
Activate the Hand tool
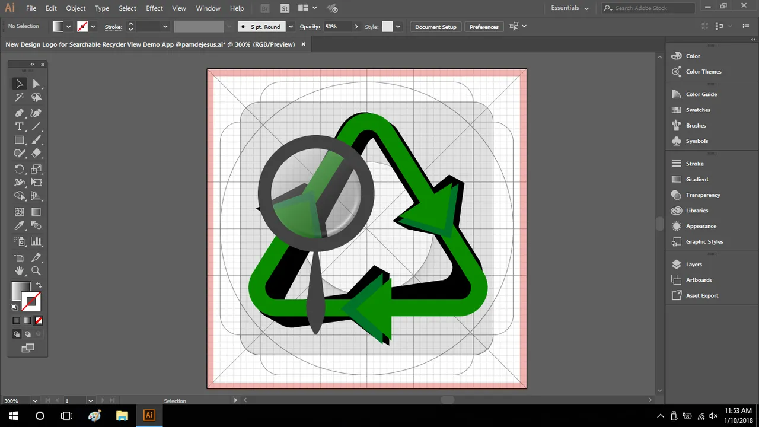(20, 271)
